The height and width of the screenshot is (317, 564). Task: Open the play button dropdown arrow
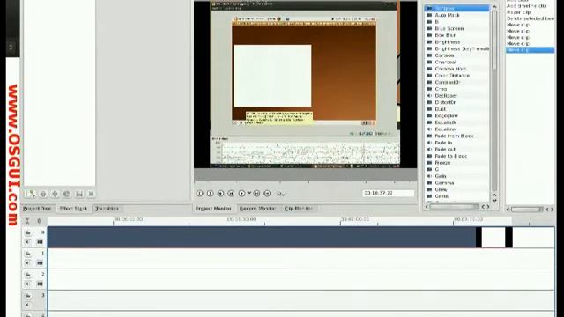point(249,194)
